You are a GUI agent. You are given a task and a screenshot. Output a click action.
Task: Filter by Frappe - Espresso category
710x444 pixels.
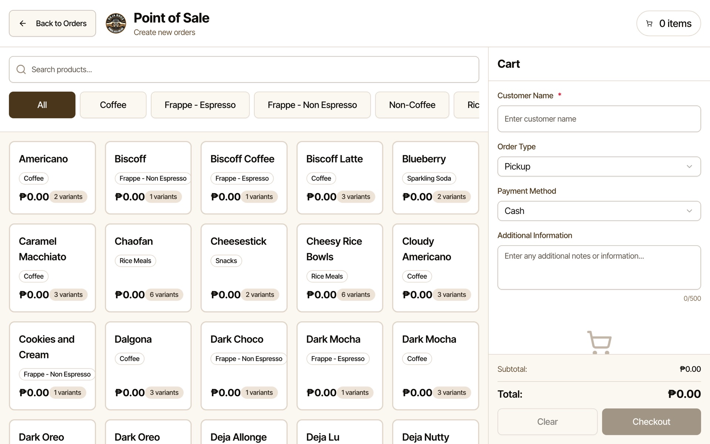(200, 105)
